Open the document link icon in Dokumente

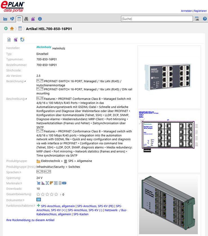[x=39, y=200]
